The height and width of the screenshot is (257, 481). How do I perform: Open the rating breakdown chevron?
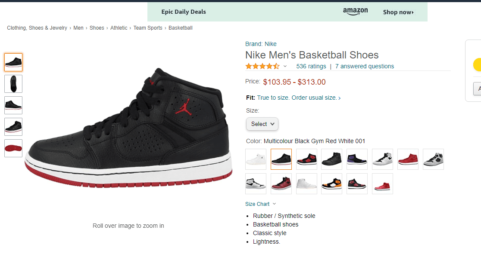[285, 66]
